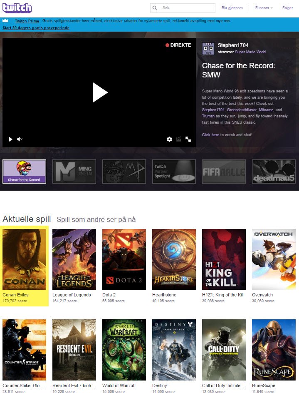
Task: Open Call of Duty Infinite Warfare cover
Action: (224, 350)
